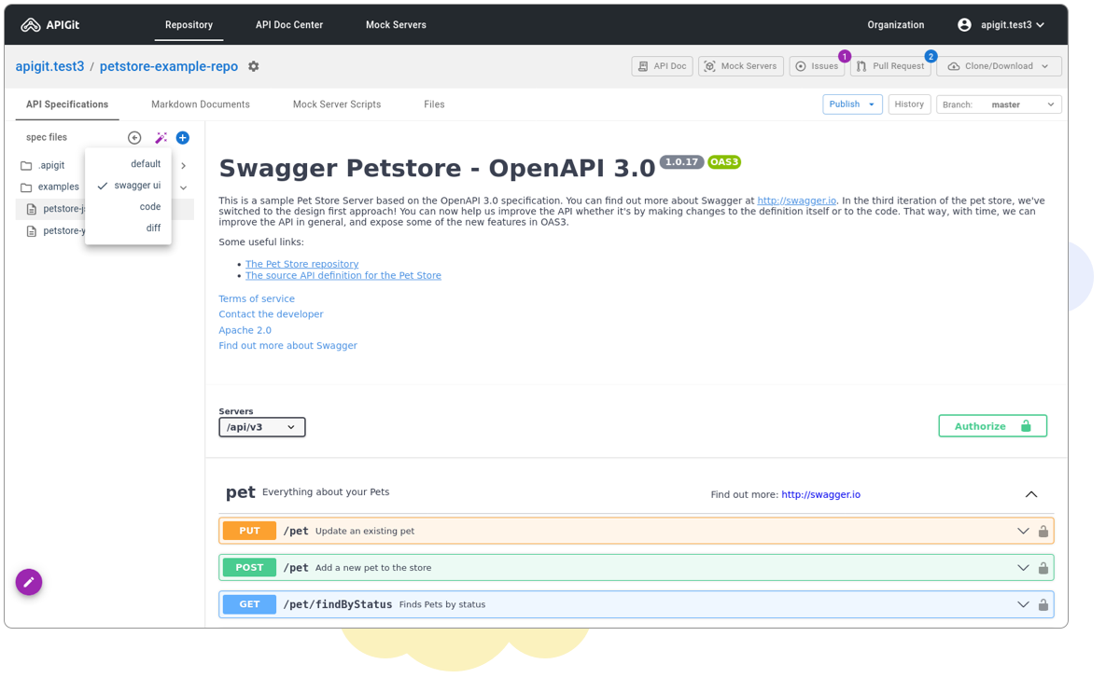Open the swagger.io link in description
Screen dimensions: 1120x678
coord(797,201)
